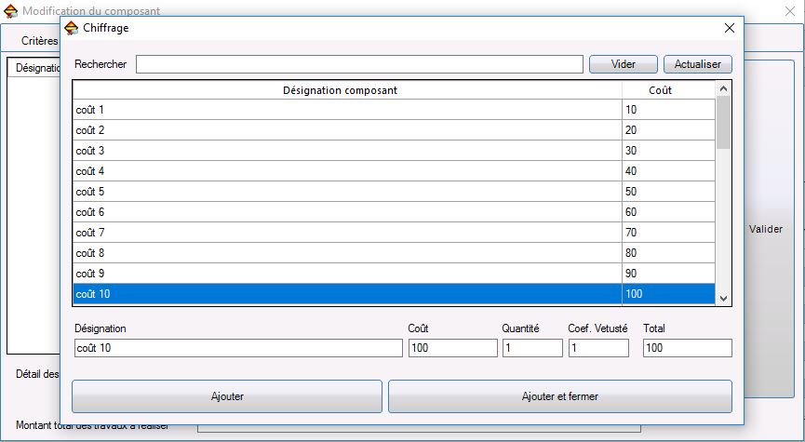Click the scroll up arrow in cost list
805x442 pixels.
[723, 88]
